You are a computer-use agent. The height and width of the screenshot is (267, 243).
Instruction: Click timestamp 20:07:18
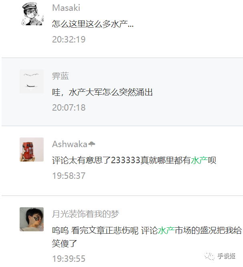(x=69, y=107)
